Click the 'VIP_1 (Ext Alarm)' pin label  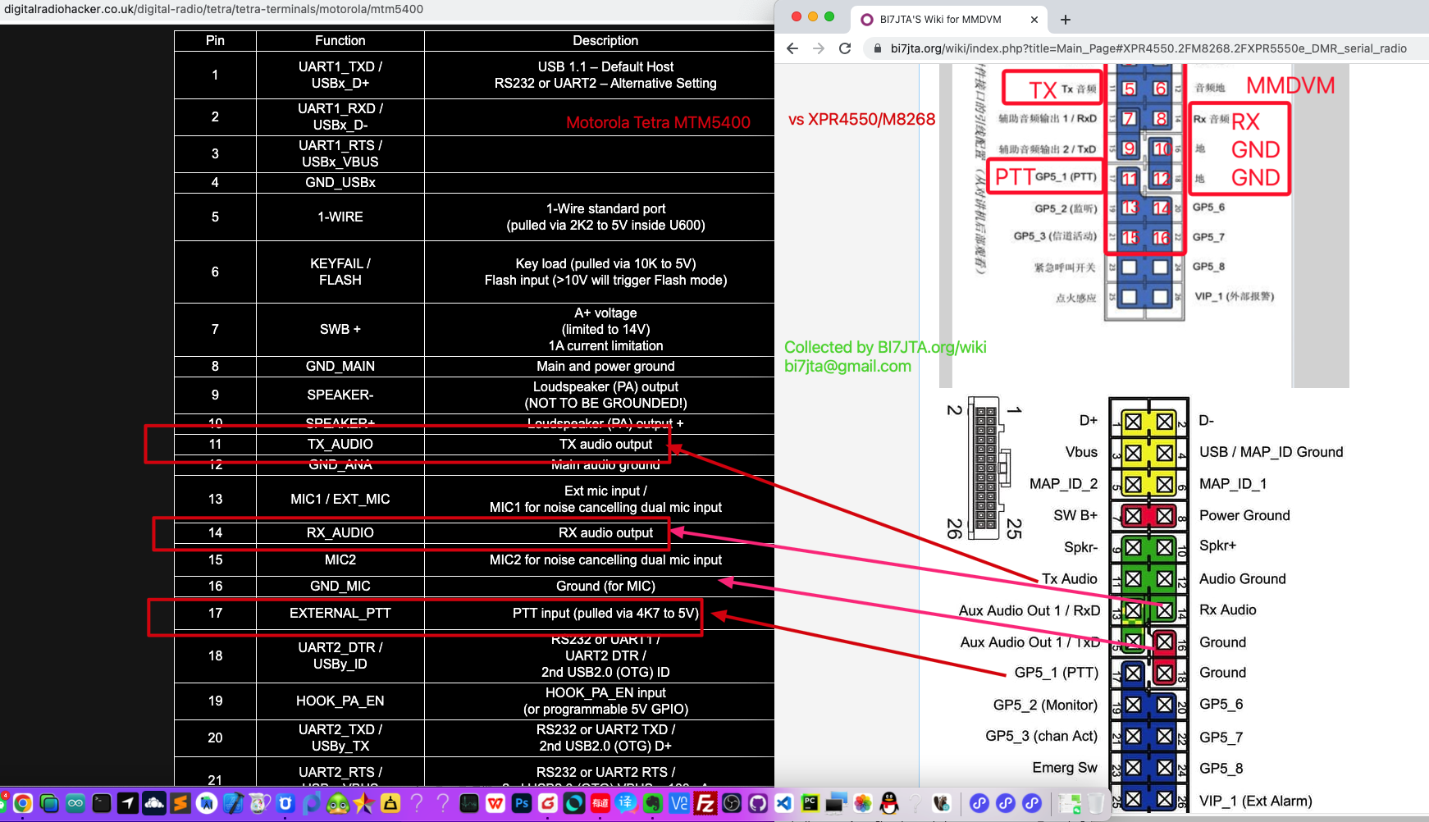pos(1255,801)
